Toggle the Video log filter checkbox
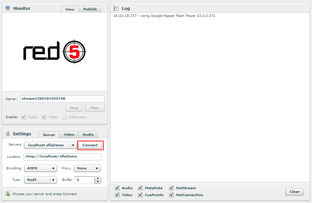The height and width of the screenshot is (203, 312). 118,195
